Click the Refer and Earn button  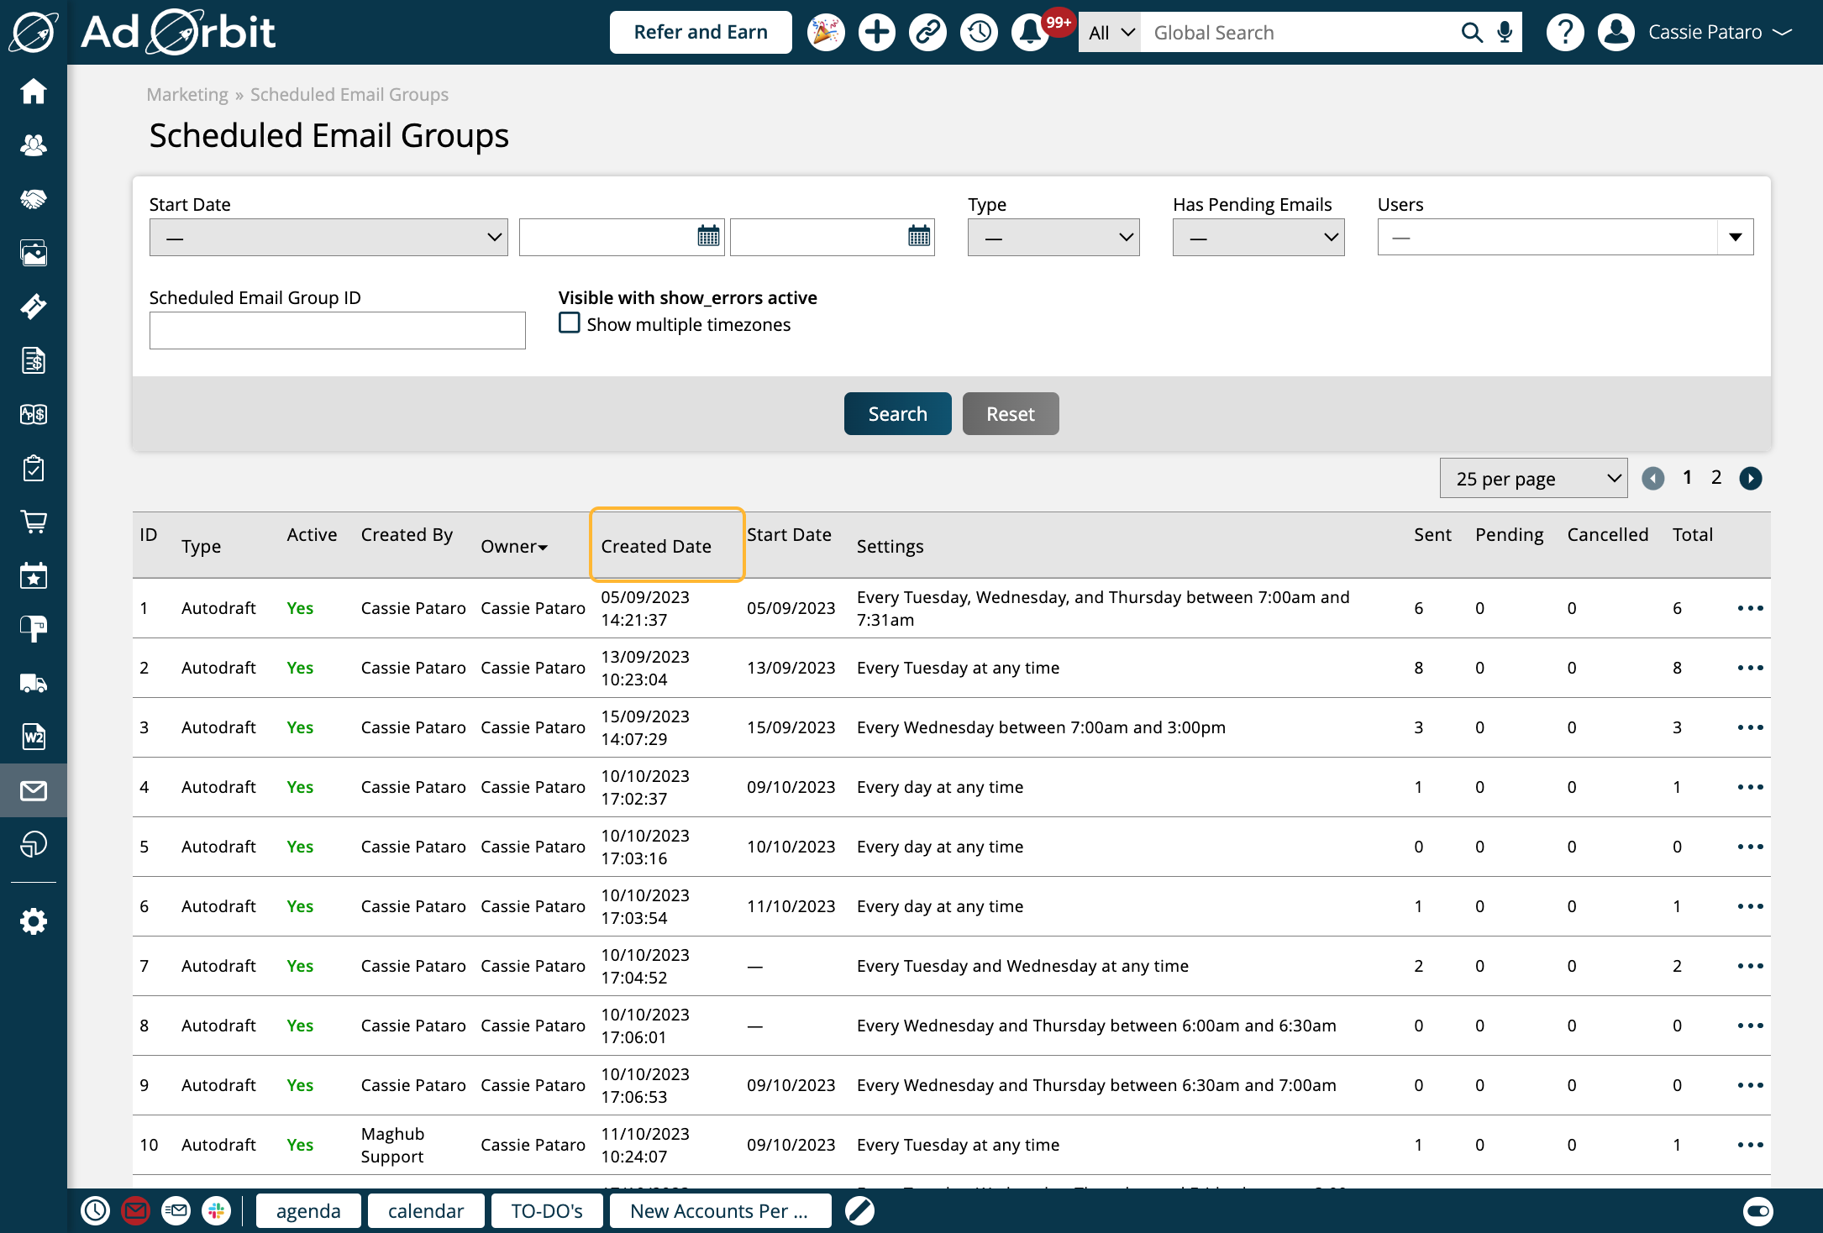pyautogui.click(x=700, y=32)
